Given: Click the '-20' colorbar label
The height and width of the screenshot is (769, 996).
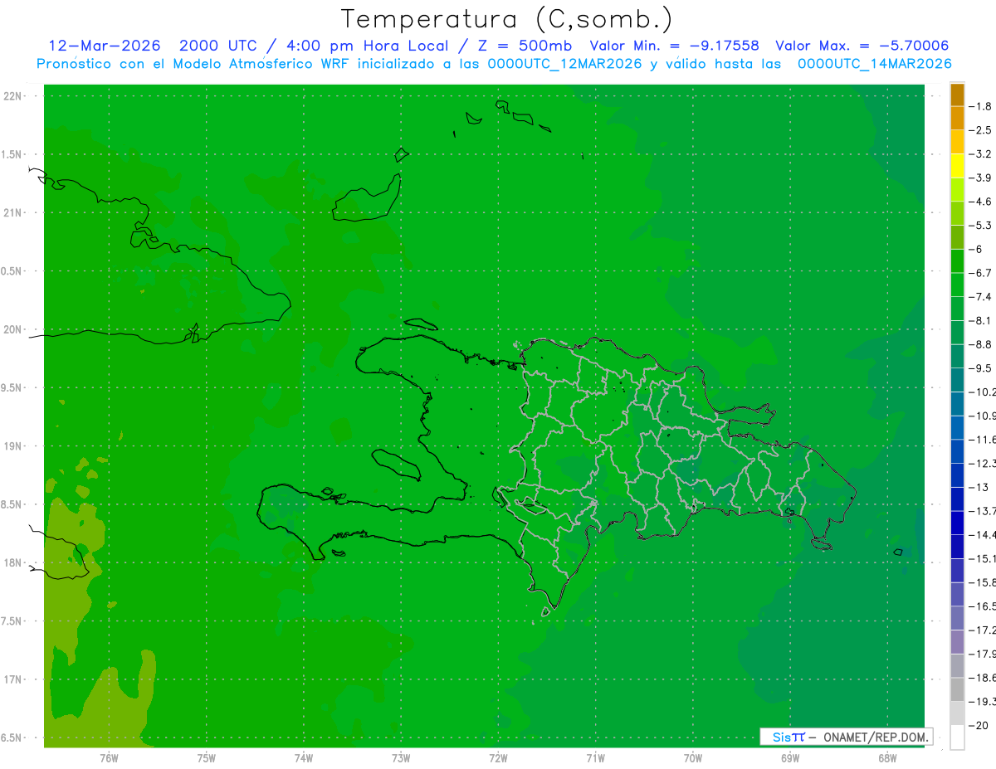Looking at the screenshot, I should point(979,725).
